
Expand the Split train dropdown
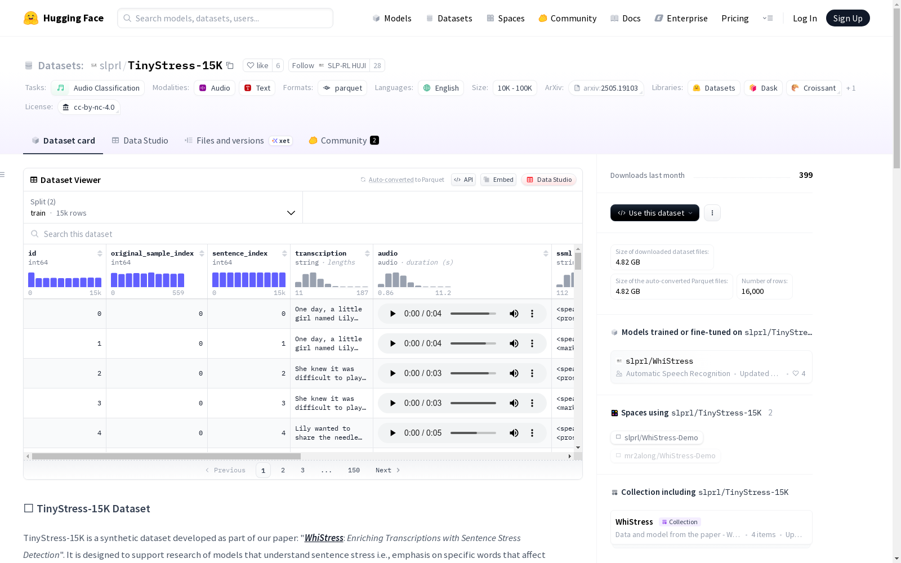(x=163, y=207)
